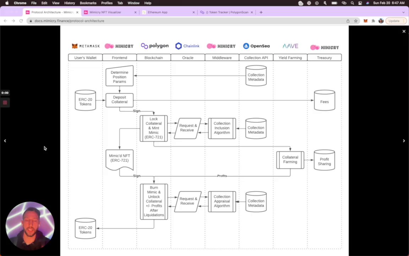Click the OpenSea logo in diagram
This screenshot has width=409, height=256.
point(256,46)
